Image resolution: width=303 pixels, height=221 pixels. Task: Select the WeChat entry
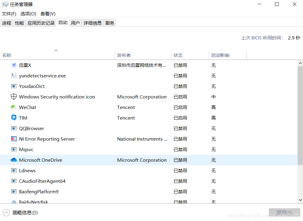pyautogui.click(x=27, y=107)
